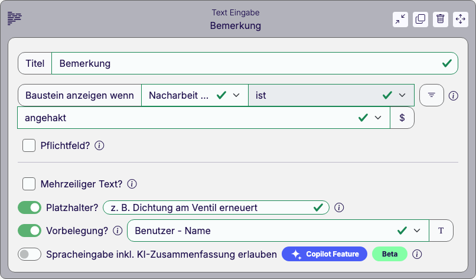Duplicate the Bemerkung block

[420, 19]
